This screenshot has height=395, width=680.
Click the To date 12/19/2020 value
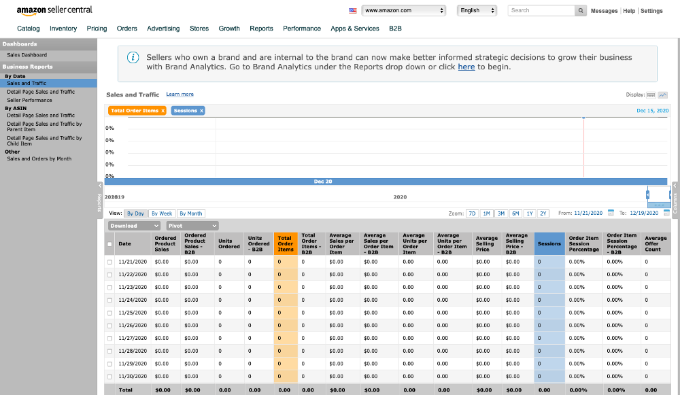click(644, 213)
